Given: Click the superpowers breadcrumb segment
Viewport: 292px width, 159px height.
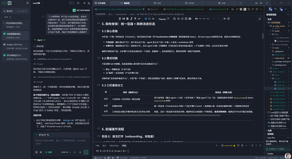Looking at the screenshot, I should pyautogui.click(x=121, y=14).
